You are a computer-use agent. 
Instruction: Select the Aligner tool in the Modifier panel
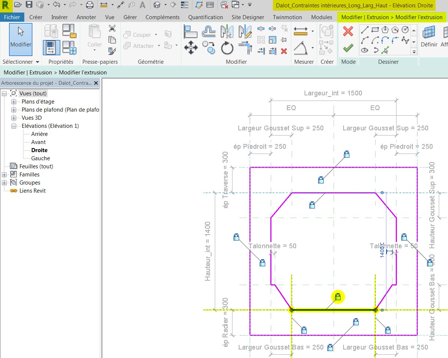(191, 31)
